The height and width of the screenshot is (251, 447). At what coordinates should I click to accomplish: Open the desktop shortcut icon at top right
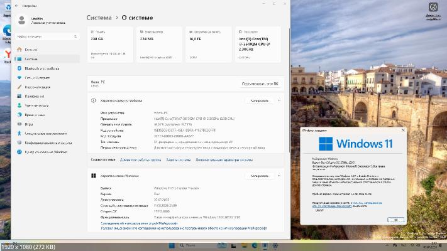pyautogui.click(x=433, y=11)
